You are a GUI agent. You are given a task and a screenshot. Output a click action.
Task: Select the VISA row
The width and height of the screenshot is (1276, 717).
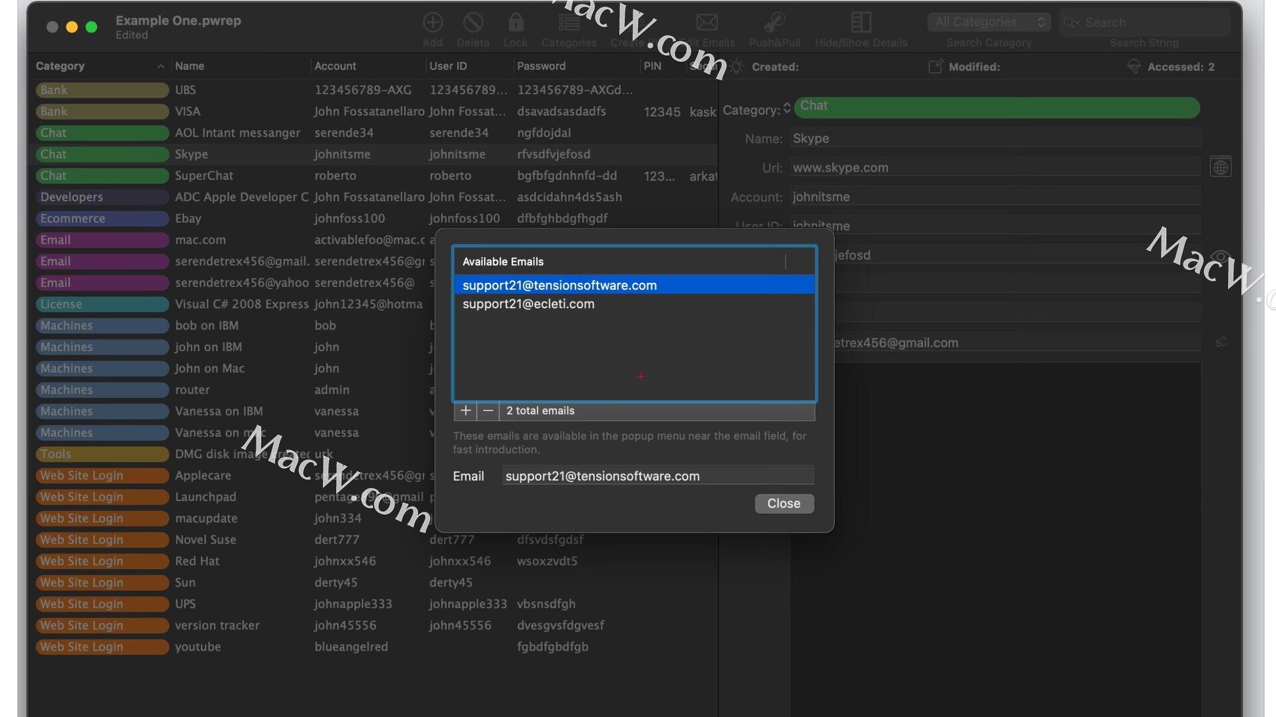(373, 111)
